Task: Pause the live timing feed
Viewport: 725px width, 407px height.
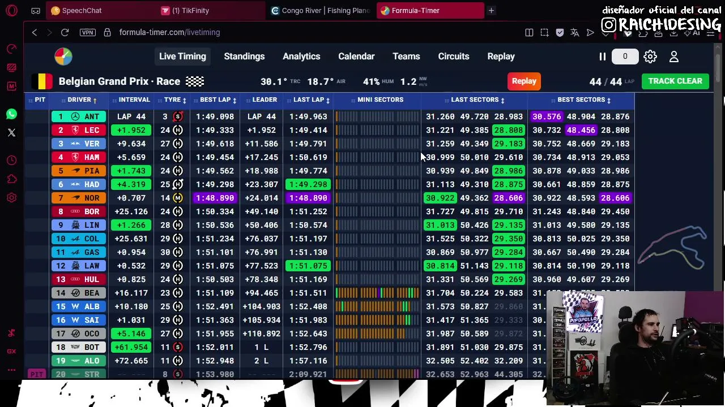Action: pyautogui.click(x=603, y=57)
